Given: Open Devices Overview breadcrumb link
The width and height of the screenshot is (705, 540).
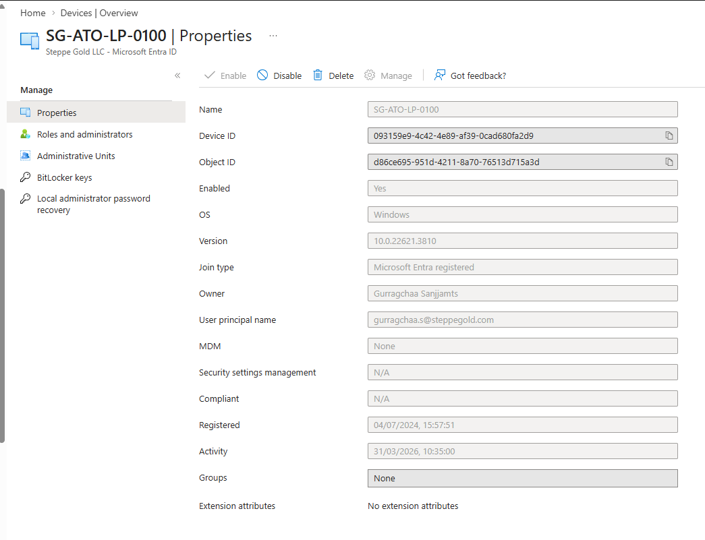Looking at the screenshot, I should 99,13.
